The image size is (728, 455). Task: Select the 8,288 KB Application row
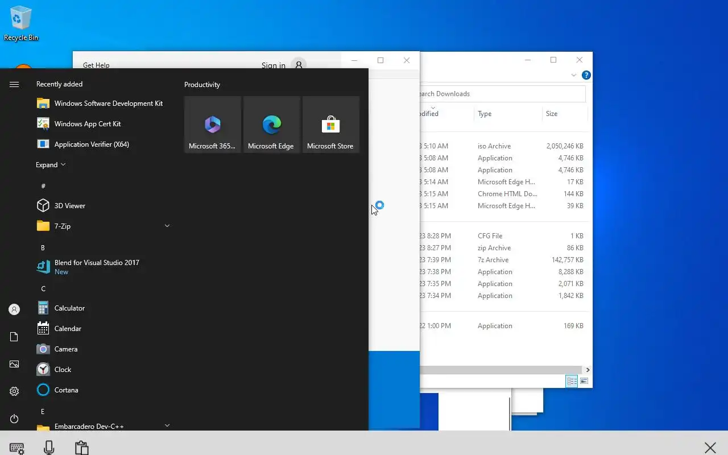(503, 272)
